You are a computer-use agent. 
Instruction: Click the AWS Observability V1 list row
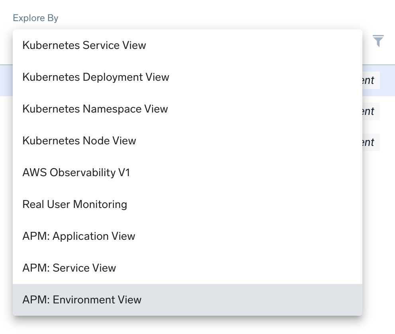point(76,172)
